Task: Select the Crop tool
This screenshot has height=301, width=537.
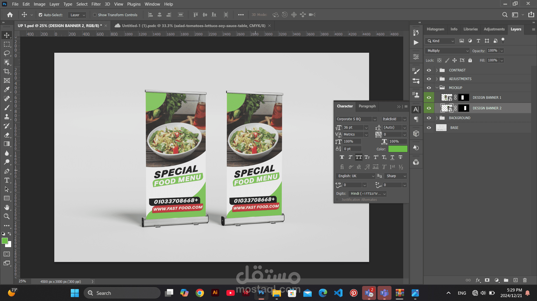Action: 7,71
